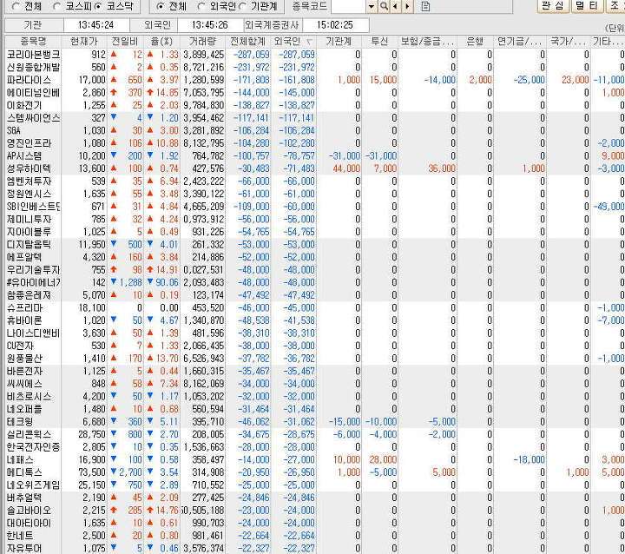Image resolution: width=625 pixels, height=554 pixels.
Task: Select the 영진인프라 stock name
Action: click(30, 143)
